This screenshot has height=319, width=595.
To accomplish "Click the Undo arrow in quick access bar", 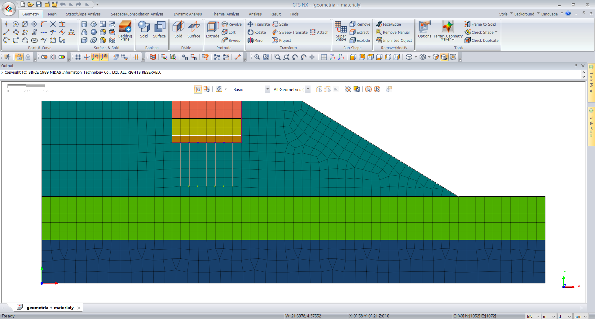I will (x=63, y=4).
